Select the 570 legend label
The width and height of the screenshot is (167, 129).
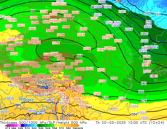(x=61, y=128)
